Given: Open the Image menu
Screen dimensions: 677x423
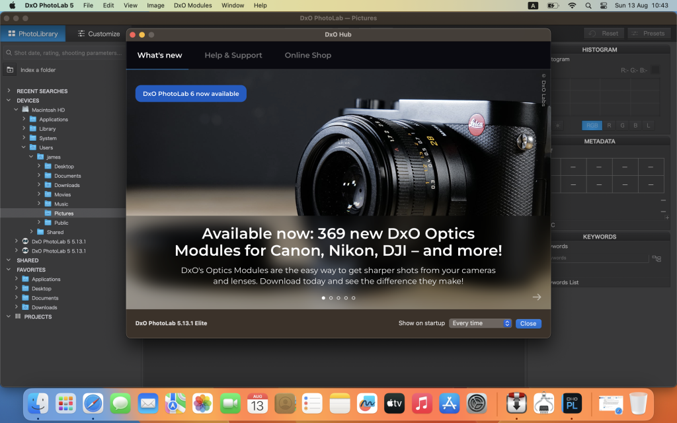Looking at the screenshot, I should 155,5.
